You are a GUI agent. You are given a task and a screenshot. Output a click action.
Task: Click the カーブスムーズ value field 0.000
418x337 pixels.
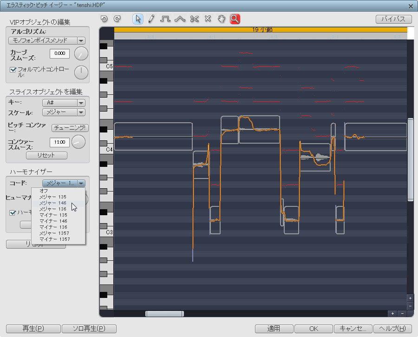click(x=60, y=53)
